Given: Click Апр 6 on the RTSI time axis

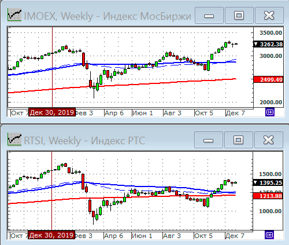Looking at the screenshot, I should click(113, 236).
